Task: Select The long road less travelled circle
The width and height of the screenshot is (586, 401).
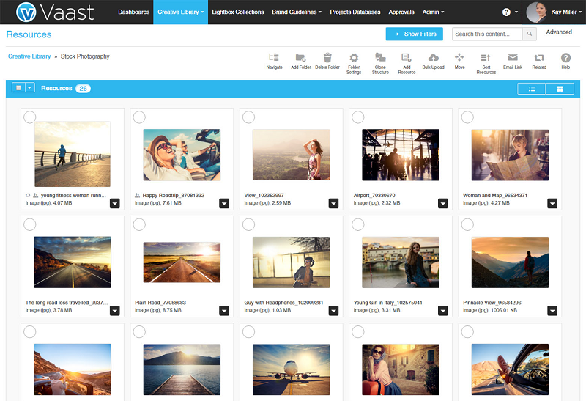Action: (30, 224)
